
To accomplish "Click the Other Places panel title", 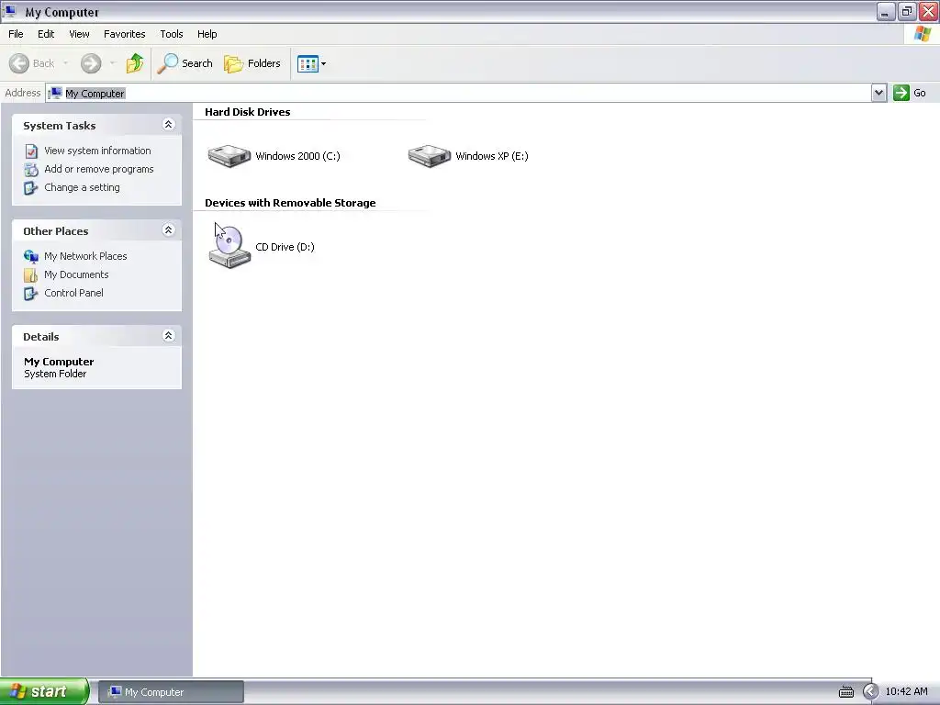I will click(56, 231).
